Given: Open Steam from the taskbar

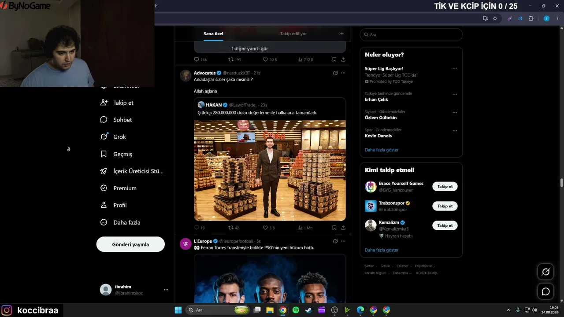Looking at the screenshot, I should coord(308,310).
